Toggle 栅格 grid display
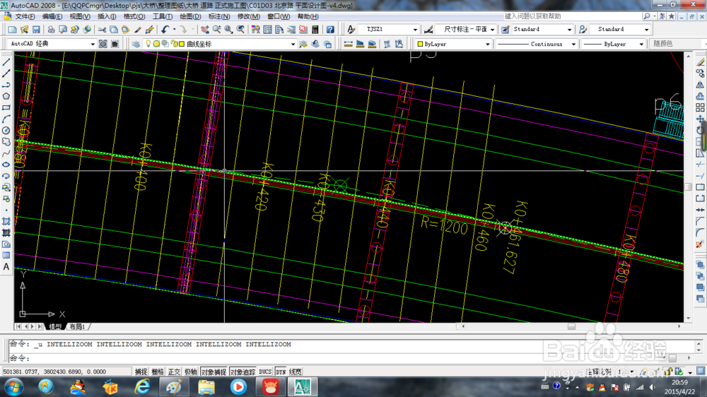This screenshot has height=397, width=707. click(158, 372)
